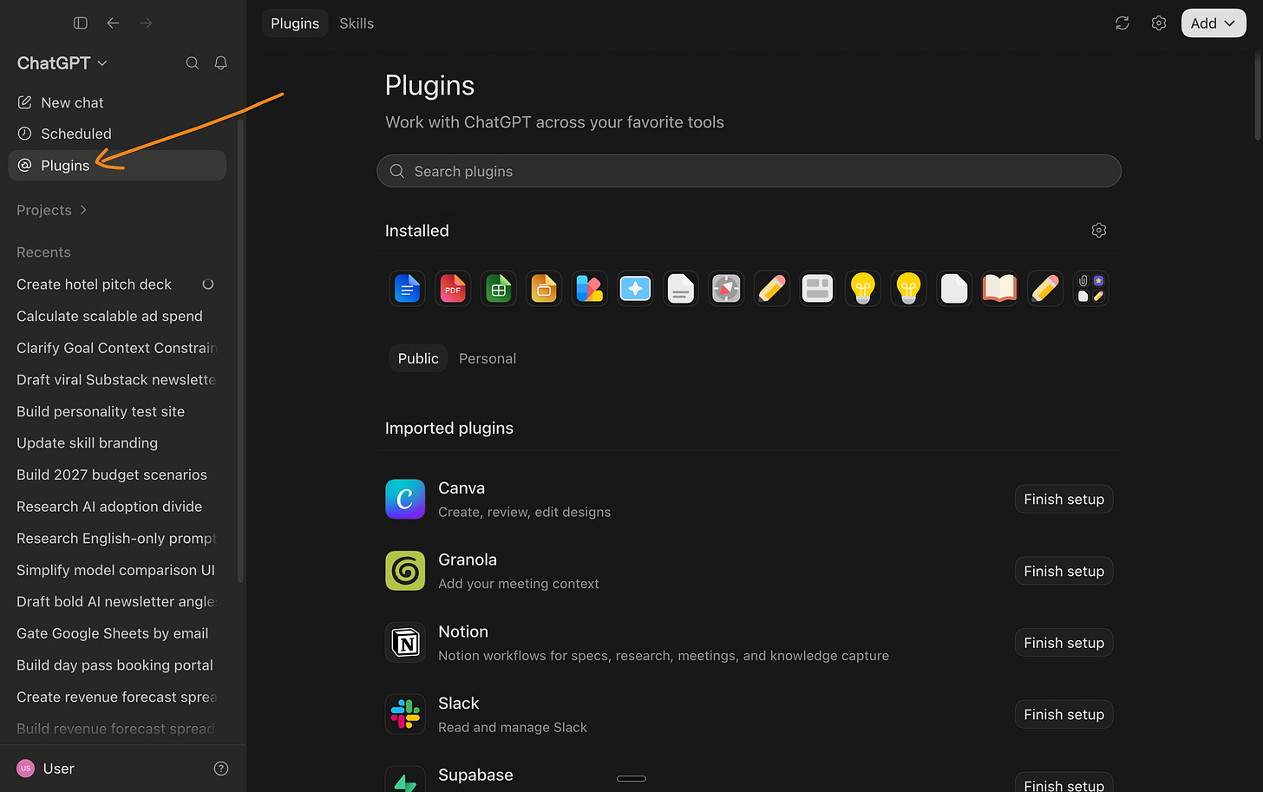Click the Notion plugin title text
1263x792 pixels.
click(x=463, y=632)
